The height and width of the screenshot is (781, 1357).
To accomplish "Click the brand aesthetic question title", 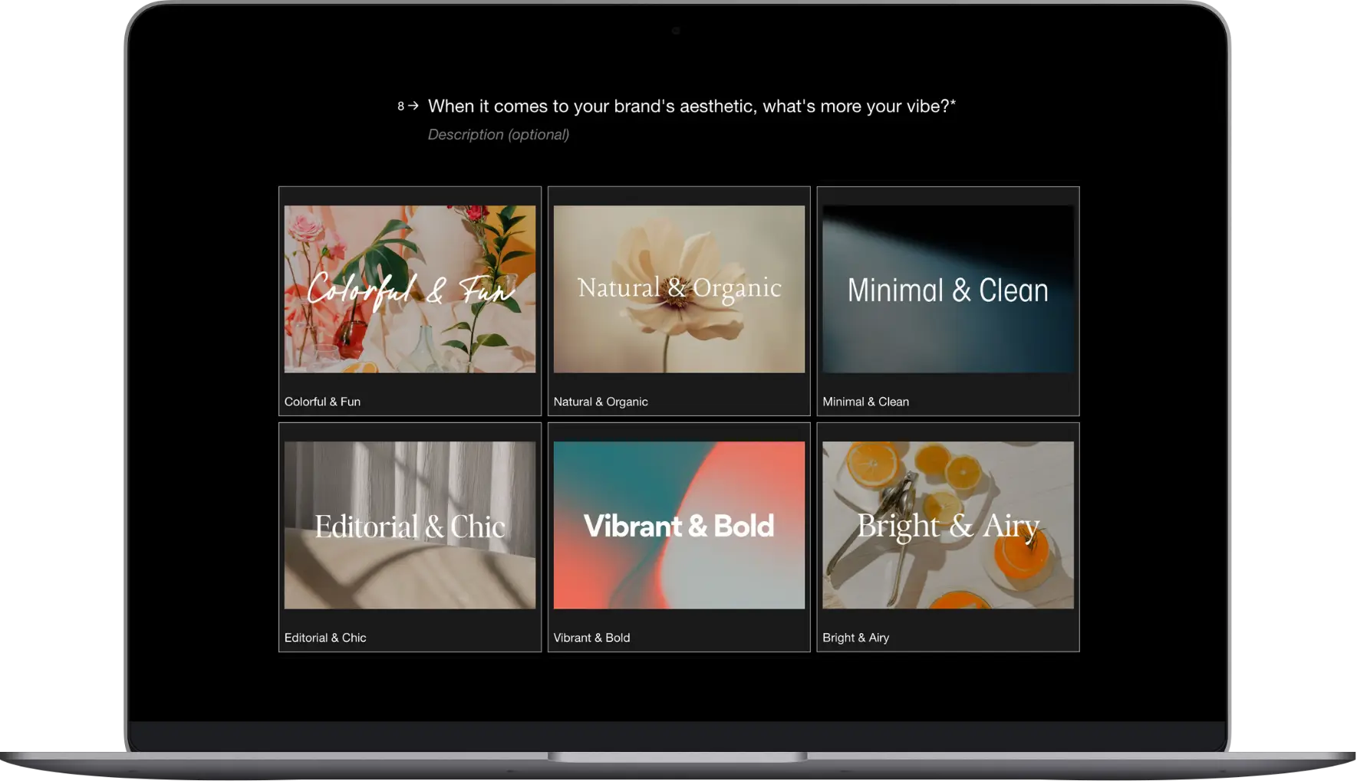I will click(692, 107).
